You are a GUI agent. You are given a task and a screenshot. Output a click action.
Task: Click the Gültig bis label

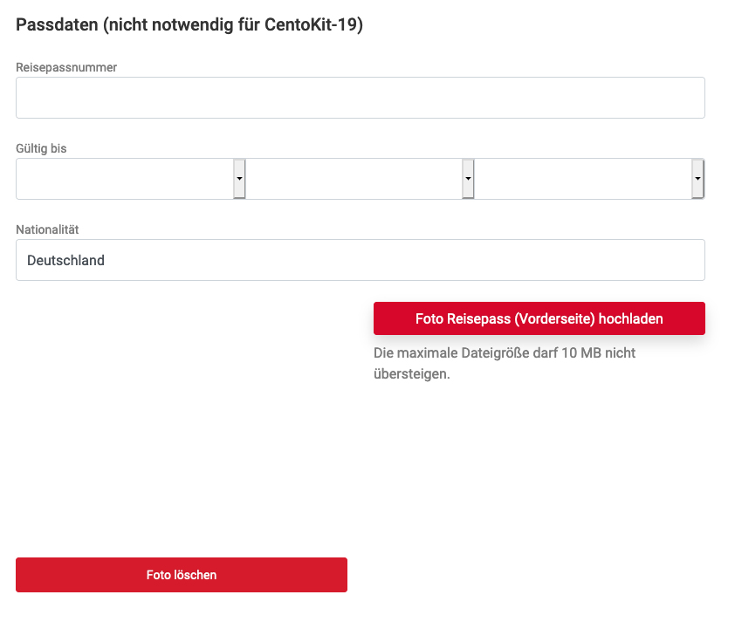[41, 148]
